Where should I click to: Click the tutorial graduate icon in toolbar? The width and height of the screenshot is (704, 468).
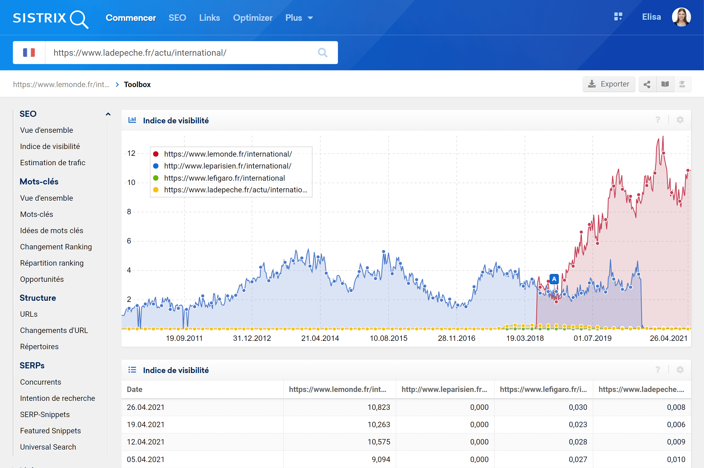[x=682, y=84]
